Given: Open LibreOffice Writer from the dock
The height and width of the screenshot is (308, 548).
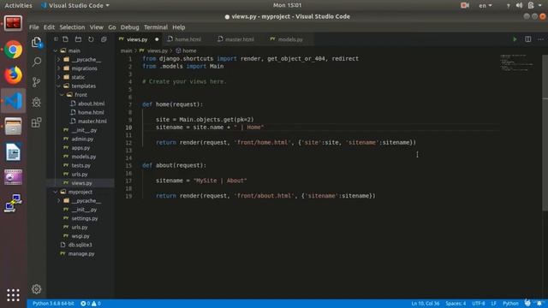Looking at the screenshot, I should pyautogui.click(x=14, y=152).
